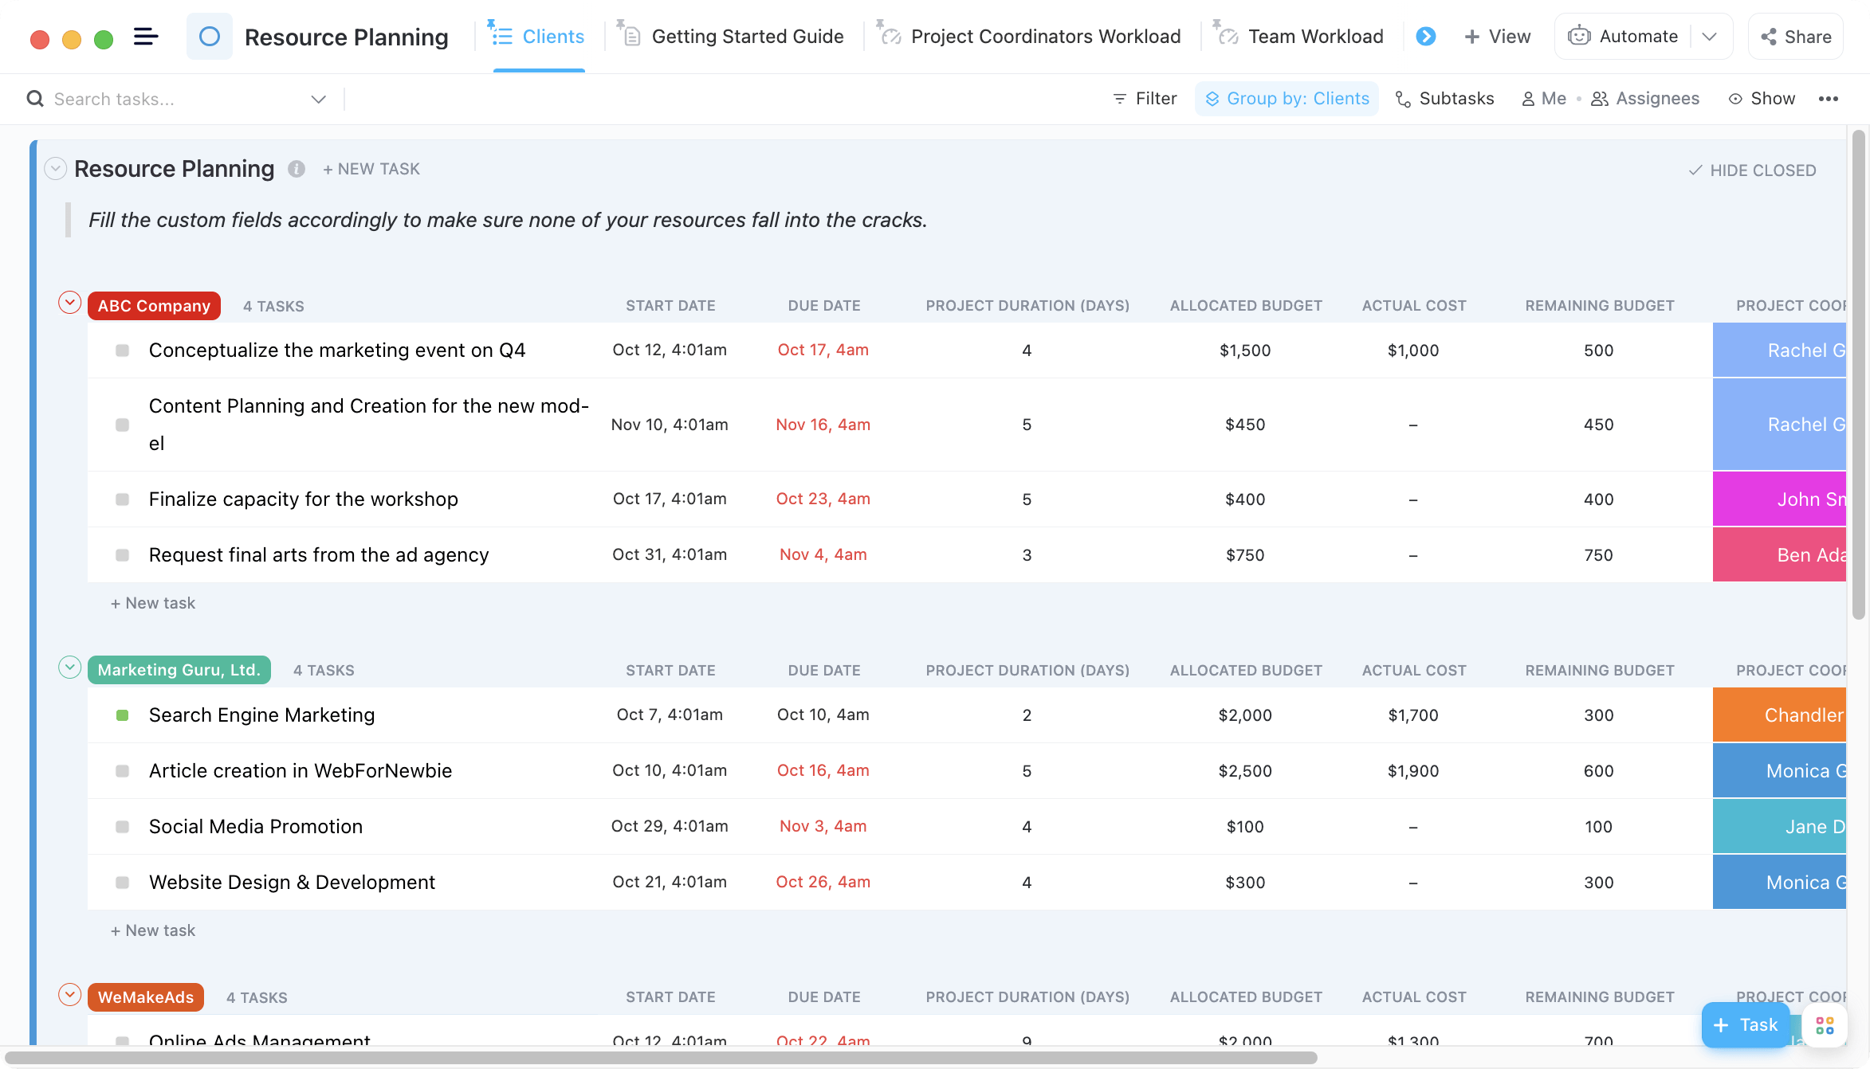The height and width of the screenshot is (1069, 1870).
Task: Click the search magnifier icon
Action: pyautogui.click(x=35, y=99)
